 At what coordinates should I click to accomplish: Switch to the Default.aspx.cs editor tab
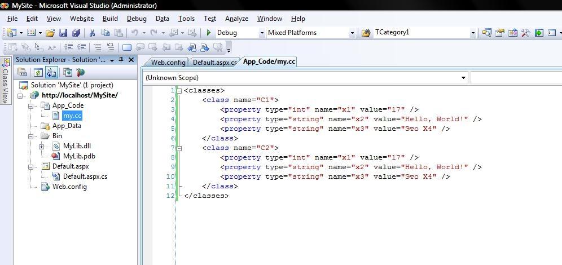coord(214,63)
